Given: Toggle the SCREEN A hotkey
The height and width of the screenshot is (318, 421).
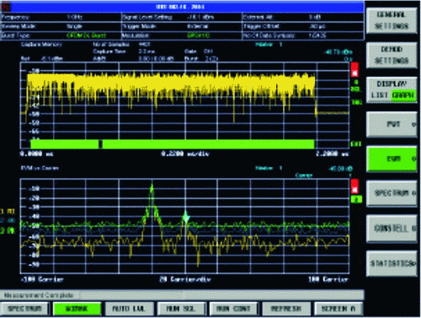Looking at the screenshot, I should (338, 309).
